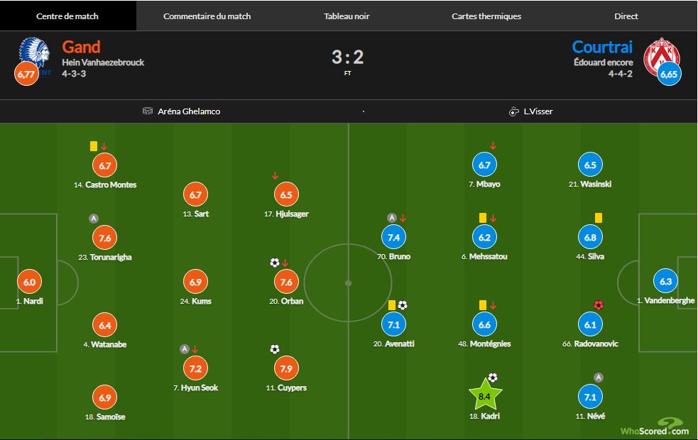Click Silva's yellow card icon
The width and height of the screenshot is (698, 440).
point(598,218)
